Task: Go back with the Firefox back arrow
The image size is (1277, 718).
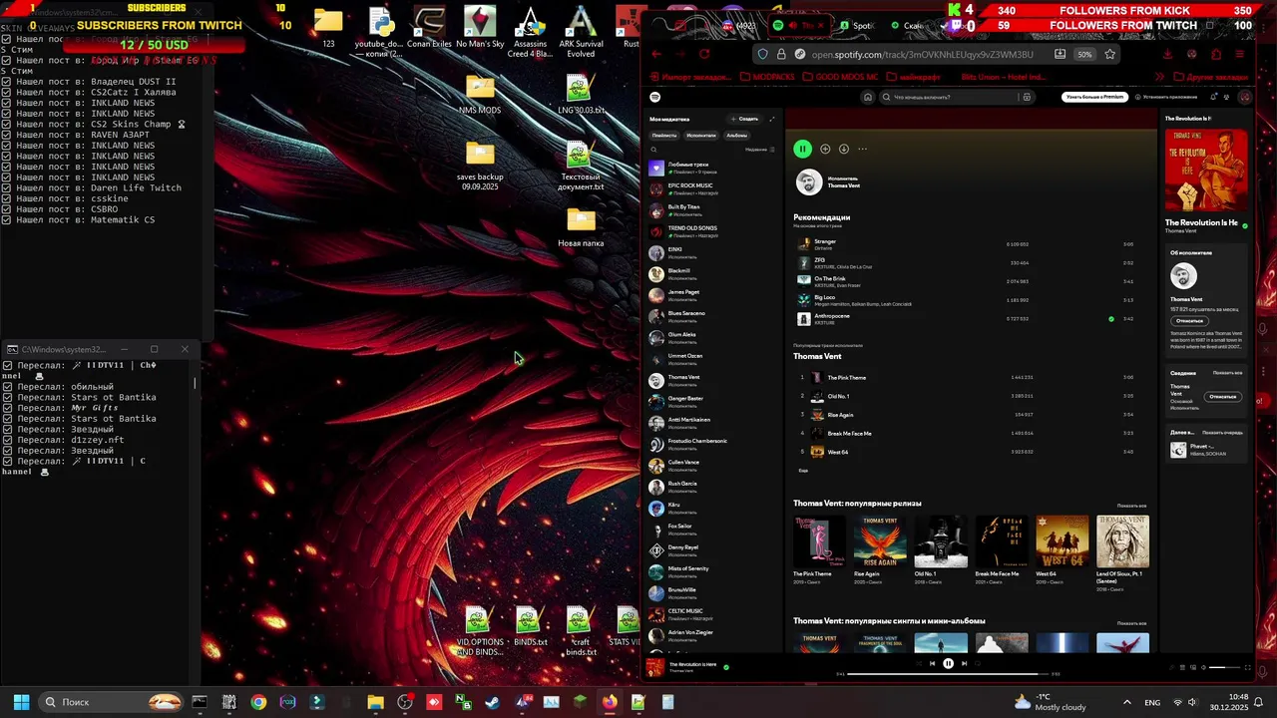Action: pos(655,54)
